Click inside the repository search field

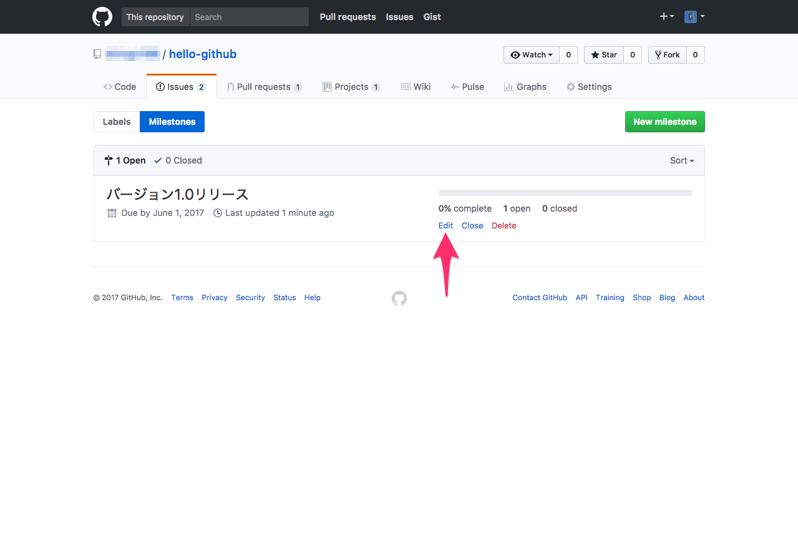point(248,17)
